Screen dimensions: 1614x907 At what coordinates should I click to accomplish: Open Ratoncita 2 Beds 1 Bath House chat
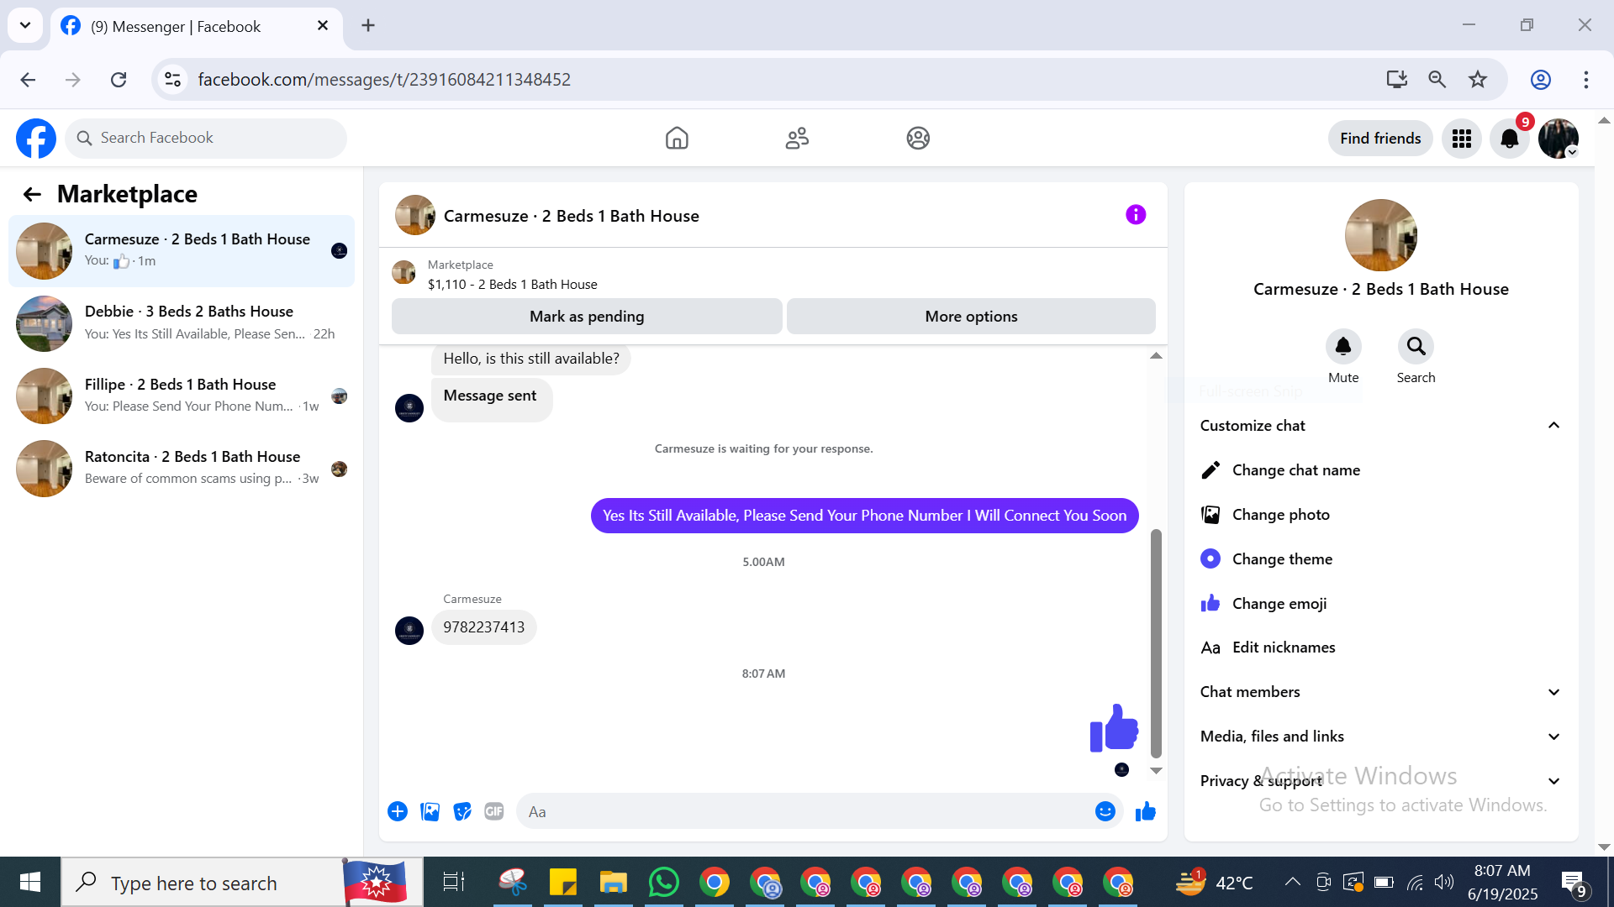pyautogui.click(x=182, y=468)
